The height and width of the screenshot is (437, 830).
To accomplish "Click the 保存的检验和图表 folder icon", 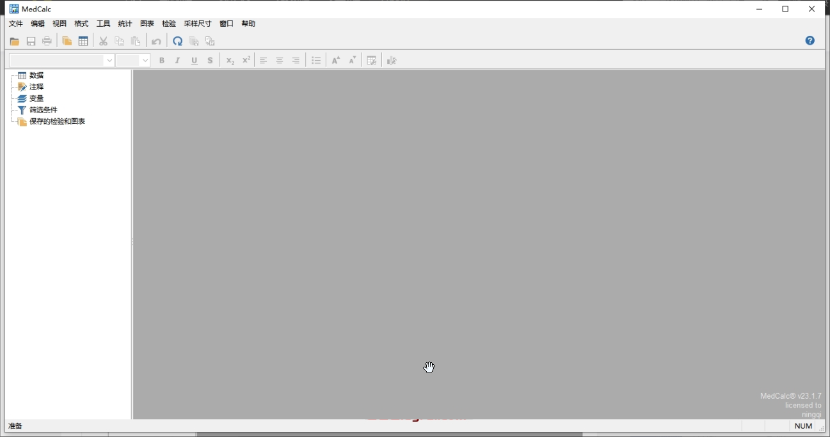I will (22, 121).
